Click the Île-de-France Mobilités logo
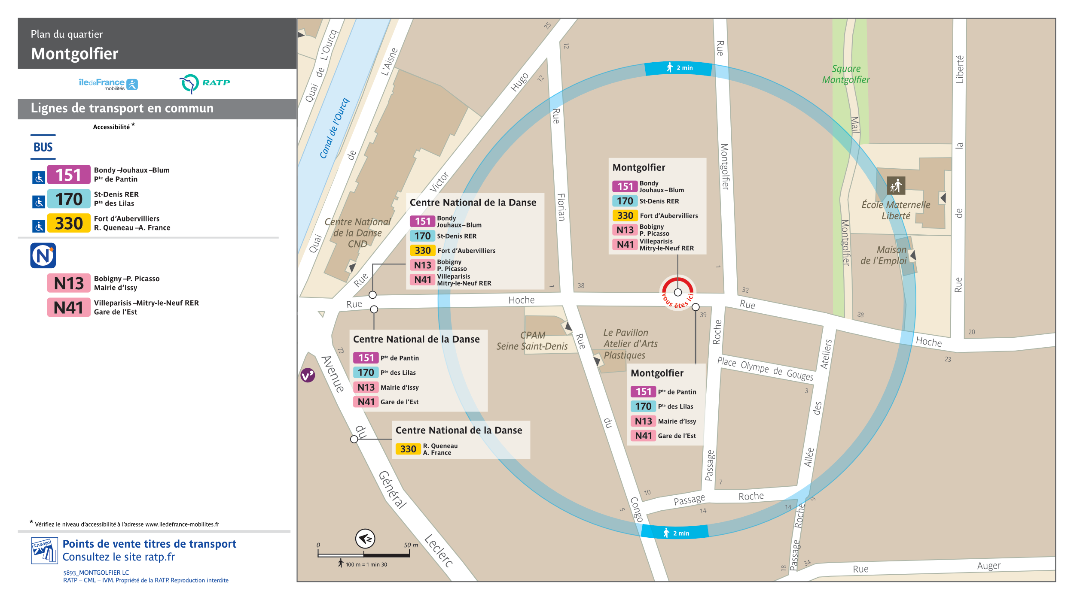Viewport: 1074px width, 600px height. click(x=108, y=84)
